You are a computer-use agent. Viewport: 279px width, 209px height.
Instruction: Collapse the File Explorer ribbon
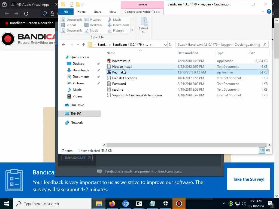pos(263,11)
